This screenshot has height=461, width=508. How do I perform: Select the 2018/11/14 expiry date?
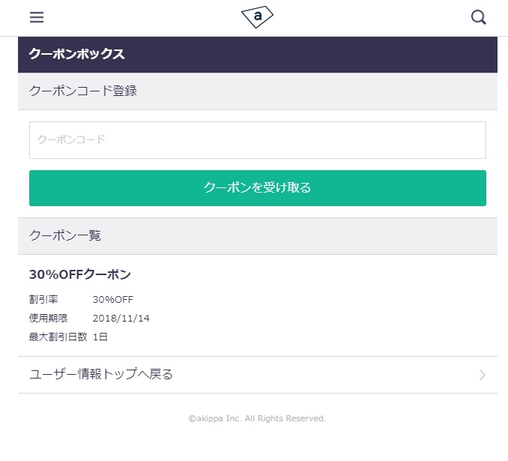click(x=121, y=318)
